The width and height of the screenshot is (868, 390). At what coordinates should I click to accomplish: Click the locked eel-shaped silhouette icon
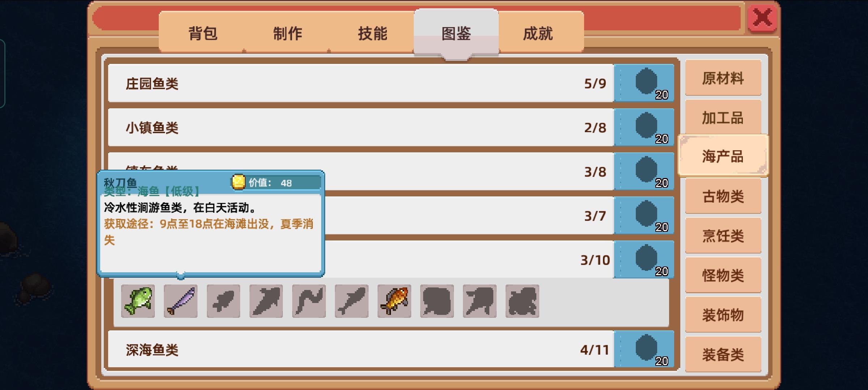309,301
